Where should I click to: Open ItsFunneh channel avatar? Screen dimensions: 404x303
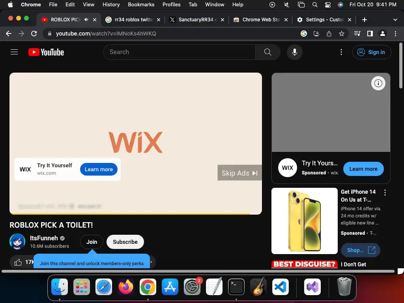click(x=17, y=241)
